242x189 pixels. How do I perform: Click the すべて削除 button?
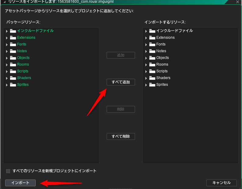tap(121, 136)
